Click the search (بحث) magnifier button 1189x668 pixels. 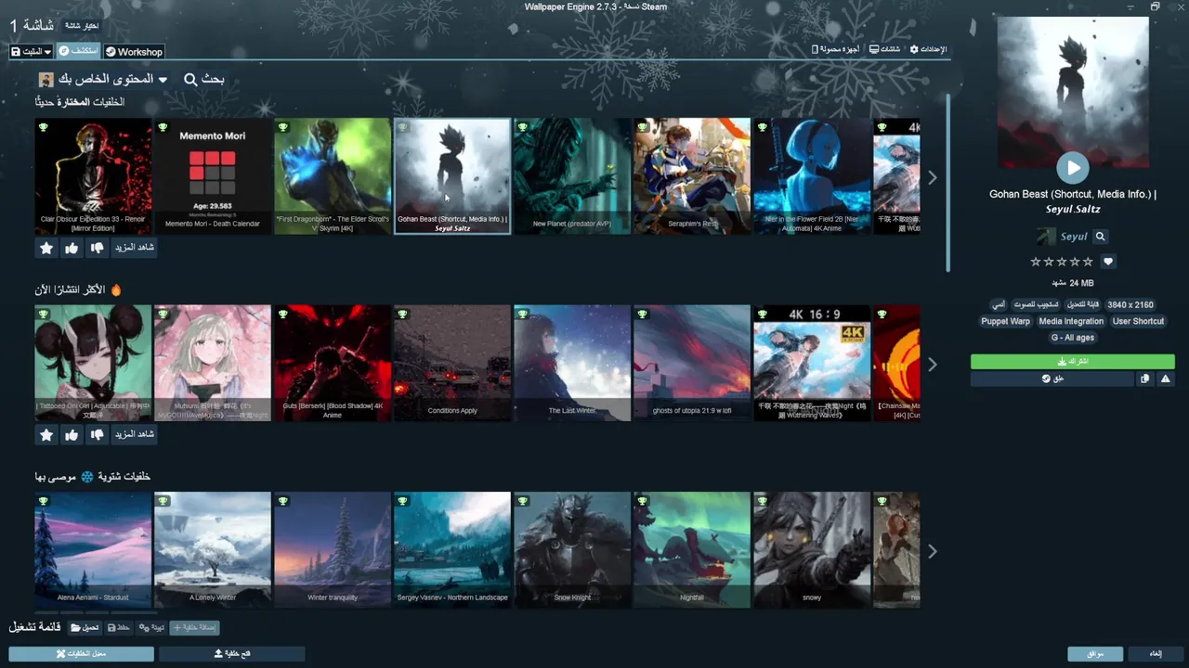point(203,80)
